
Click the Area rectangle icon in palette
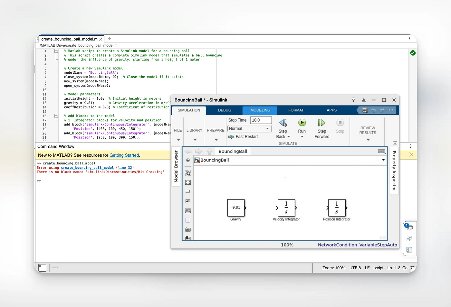point(188,220)
